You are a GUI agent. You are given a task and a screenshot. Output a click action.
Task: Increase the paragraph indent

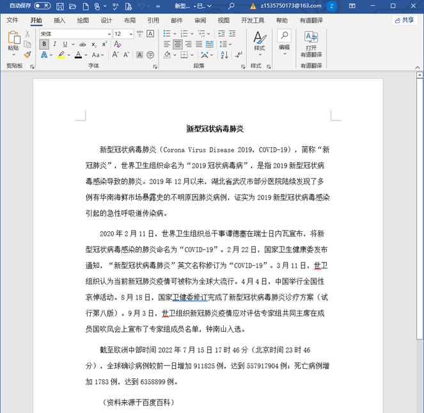click(x=232, y=33)
